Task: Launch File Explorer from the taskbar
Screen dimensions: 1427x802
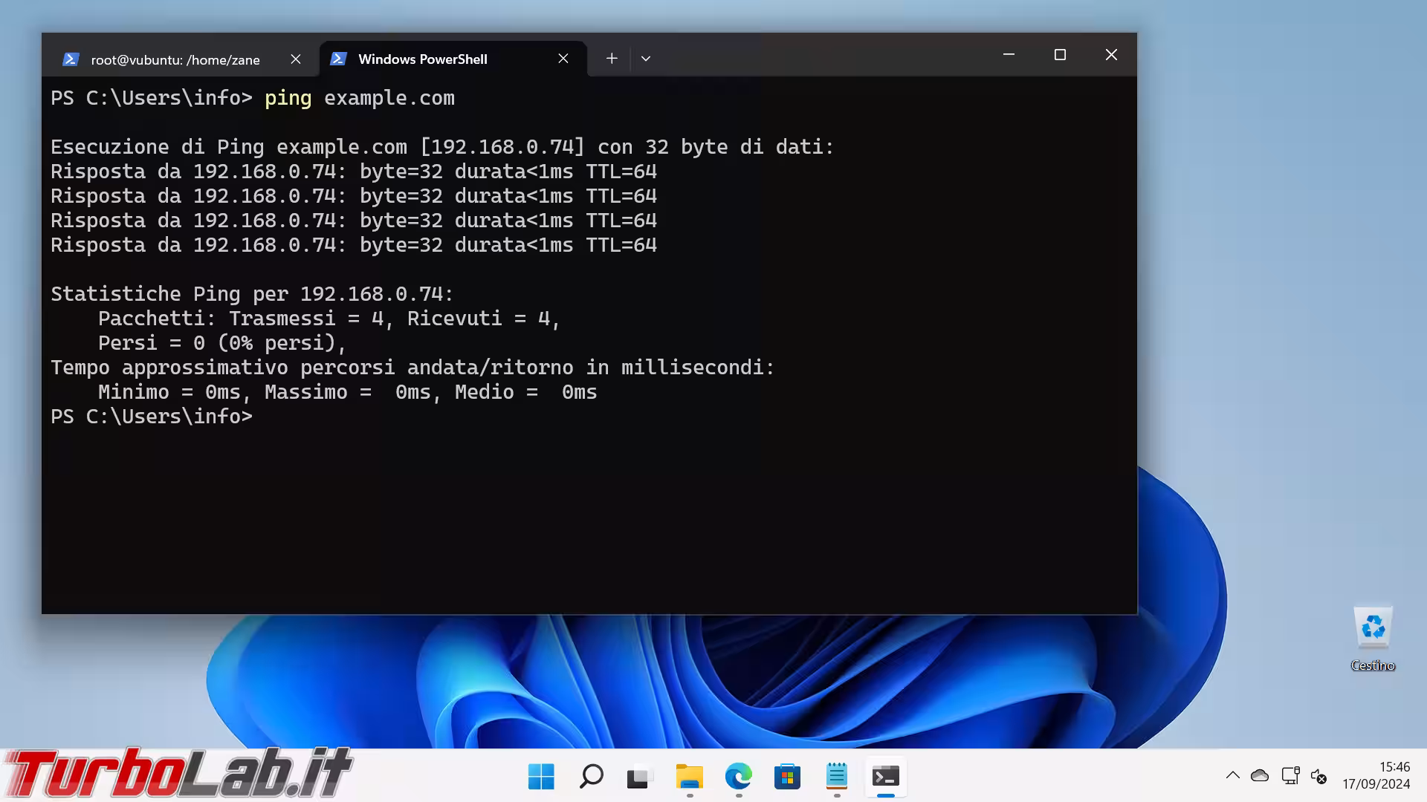Action: (689, 777)
